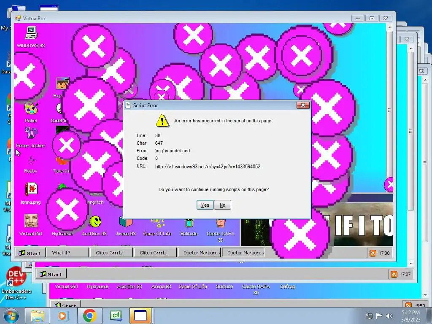The height and width of the screenshot is (324, 432).
Task: Click the scroll up arrow in front VirtualBox
Action: click(389, 27)
